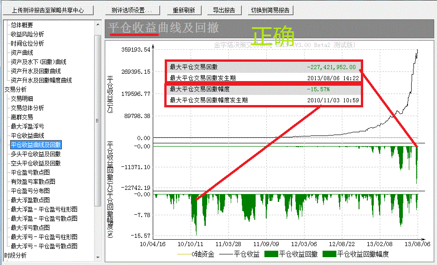Collapse the 交易分析 tree section
This screenshot has width=437, height=265.
click(15, 89)
